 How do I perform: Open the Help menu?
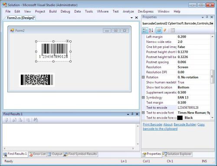[x=177, y=11]
